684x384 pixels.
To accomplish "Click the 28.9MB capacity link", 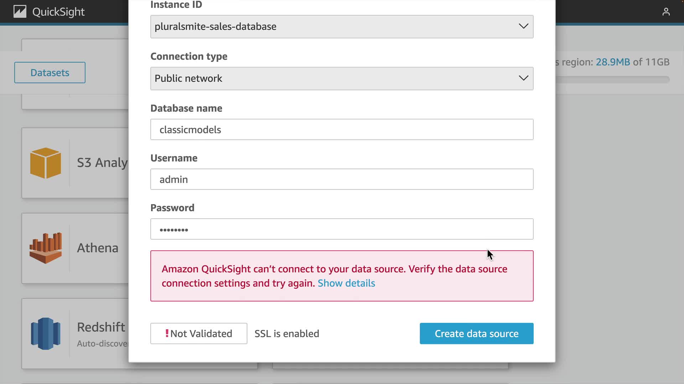I will (x=613, y=62).
